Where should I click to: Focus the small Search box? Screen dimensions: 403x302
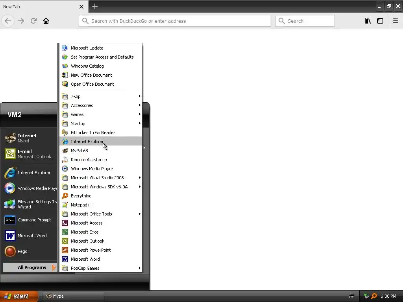(x=305, y=21)
